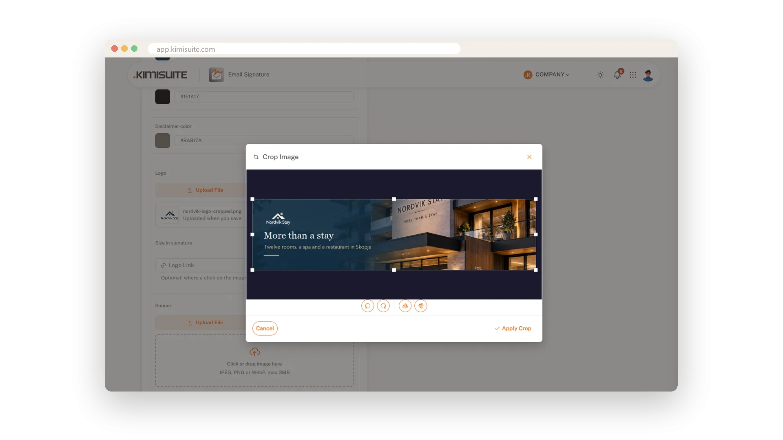The image size is (783, 440).
Task: Click the banner drag-and-drop upload area
Action: [254, 361]
